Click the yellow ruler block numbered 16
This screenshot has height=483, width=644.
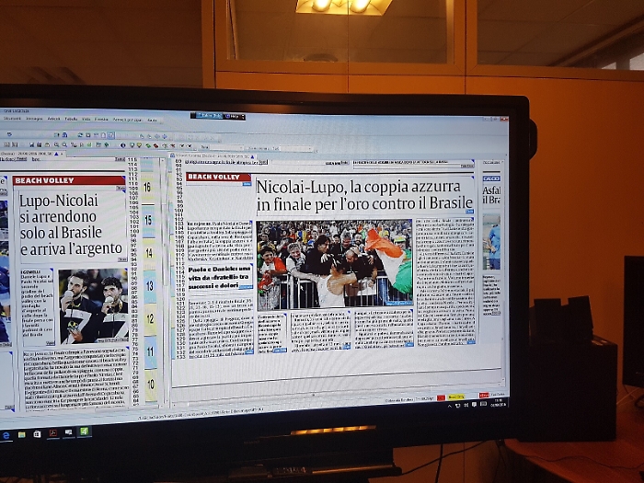coord(148,186)
